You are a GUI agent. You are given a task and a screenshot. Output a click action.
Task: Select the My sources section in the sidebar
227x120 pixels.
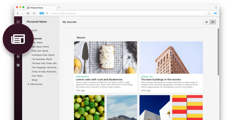pyautogui.click(x=37, y=39)
